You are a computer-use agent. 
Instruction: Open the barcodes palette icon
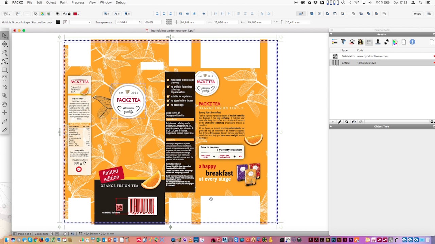[369, 42]
